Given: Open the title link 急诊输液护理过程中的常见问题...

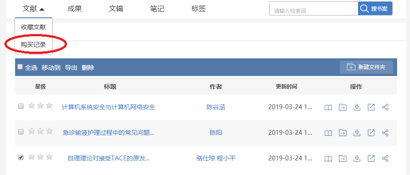Looking at the screenshot, I should coord(108,133).
